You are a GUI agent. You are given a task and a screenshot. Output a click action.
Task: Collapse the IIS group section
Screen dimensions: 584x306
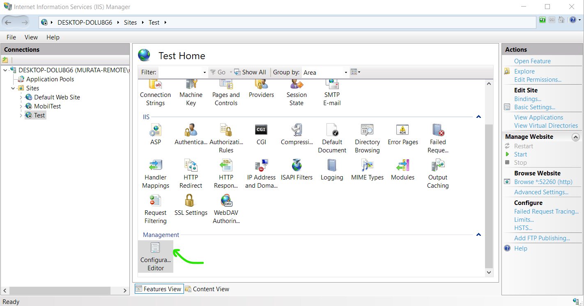(x=478, y=117)
